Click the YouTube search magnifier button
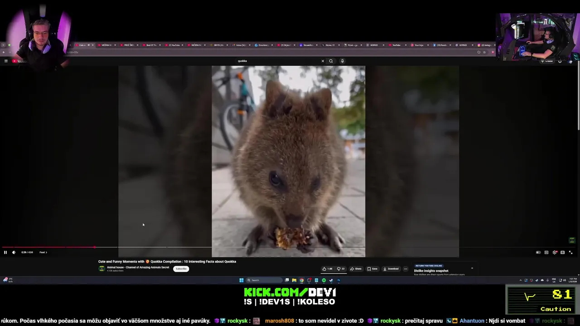The height and width of the screenshot is (326, 580). 331,61
